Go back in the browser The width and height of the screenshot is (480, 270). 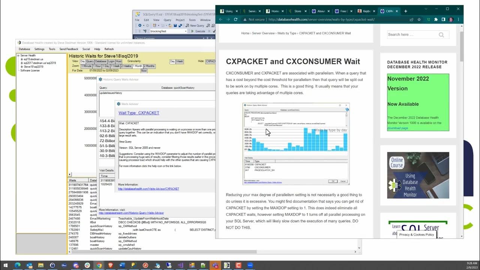click(220, 19)
